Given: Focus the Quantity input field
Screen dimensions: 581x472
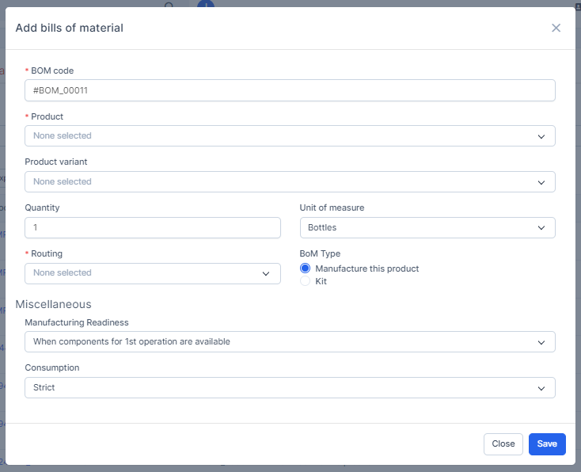Looking at the screenshot, I should (x=152, y=228).
